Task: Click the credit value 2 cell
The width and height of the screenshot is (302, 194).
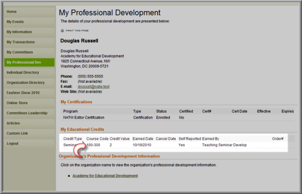Action: point(110,145)
